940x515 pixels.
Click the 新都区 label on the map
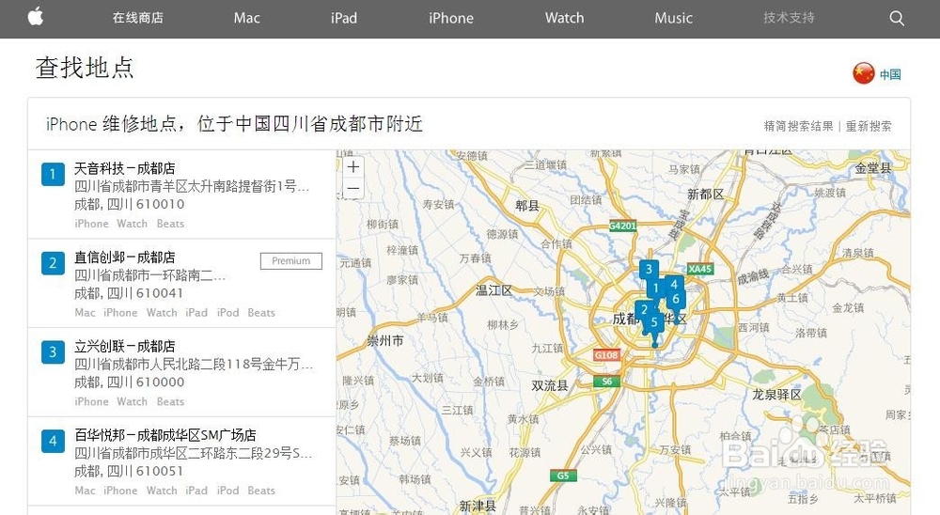coord(706,195)
